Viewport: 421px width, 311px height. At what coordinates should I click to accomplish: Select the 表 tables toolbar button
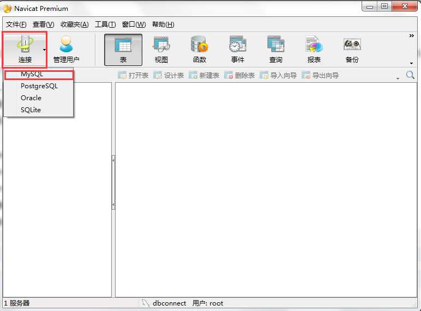[123, 50]
